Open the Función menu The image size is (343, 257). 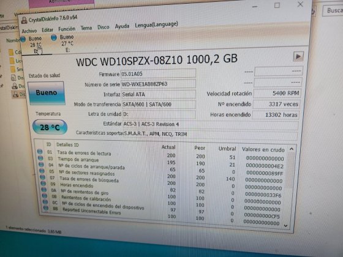point(67,29)
